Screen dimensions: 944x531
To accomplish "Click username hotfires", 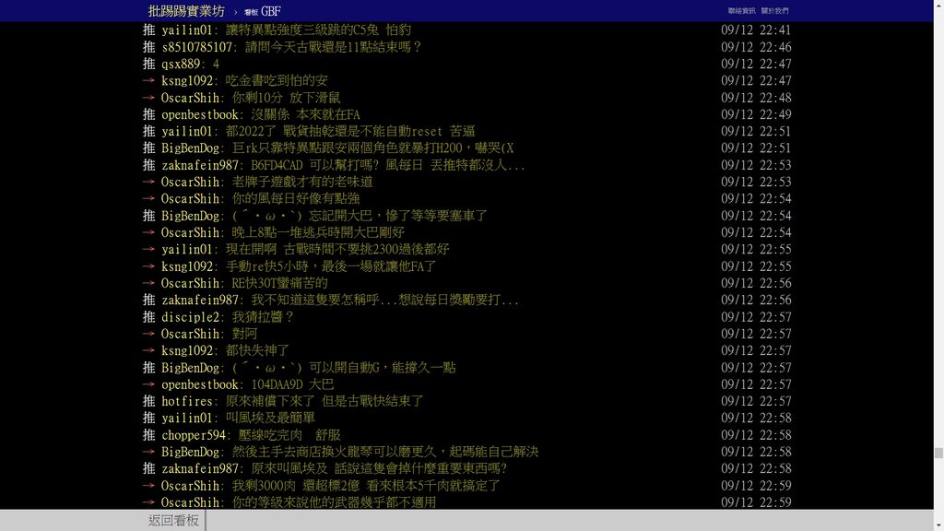I will point(187,401).
